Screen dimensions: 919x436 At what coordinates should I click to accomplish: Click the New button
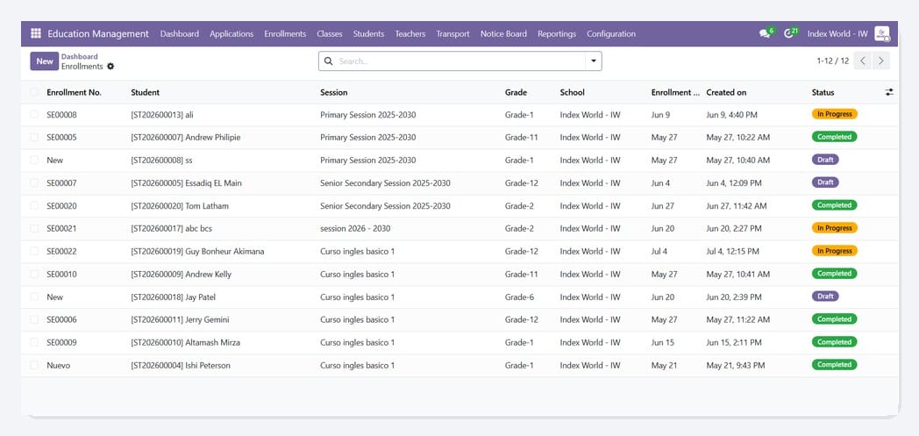[x=45, y=61]
